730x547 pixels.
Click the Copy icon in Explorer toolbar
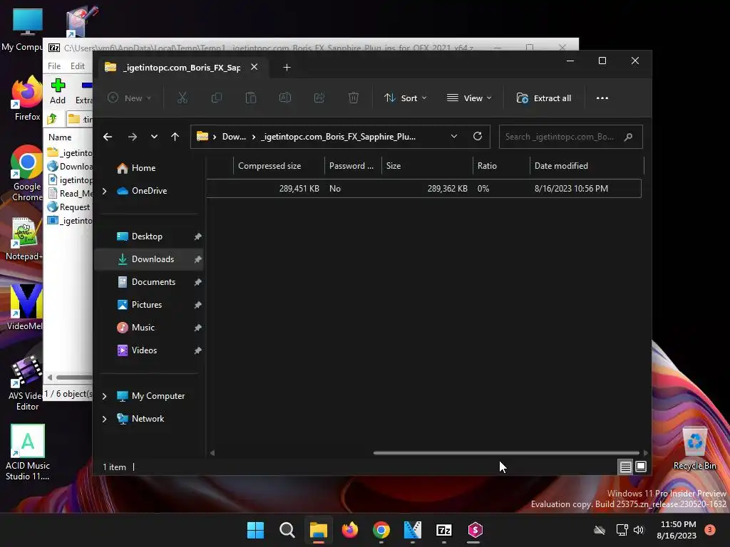(x=217, y=98)
